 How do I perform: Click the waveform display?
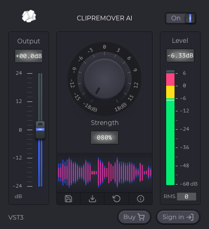[x=104, y=173]
